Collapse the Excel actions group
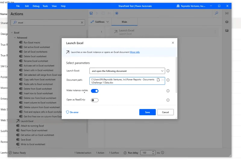This screenshot has height=160, width=241. pyautogui.click(x=12, y=32)
